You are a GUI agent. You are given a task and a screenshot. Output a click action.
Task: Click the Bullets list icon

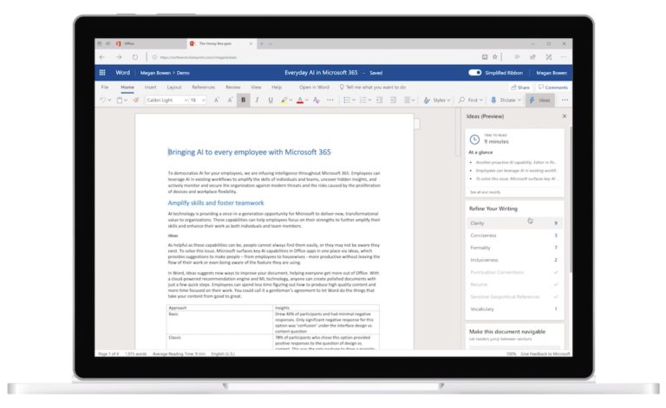pyautogui.click(x=347, y=100)
